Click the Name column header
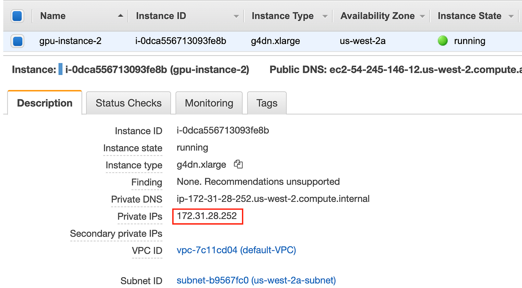 [x=53, y=16]
